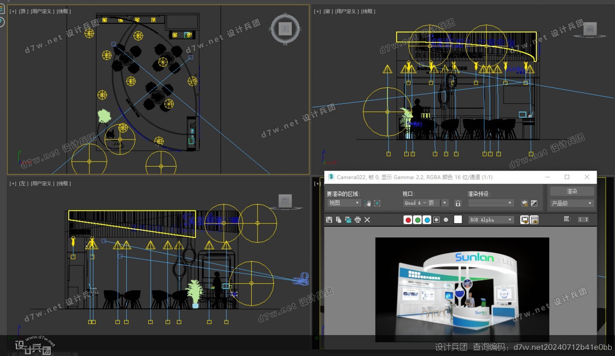The height and width of the screenshot is (356, 615).
Task: Click the left viewport [+] menu
Action: coord(13,184)
